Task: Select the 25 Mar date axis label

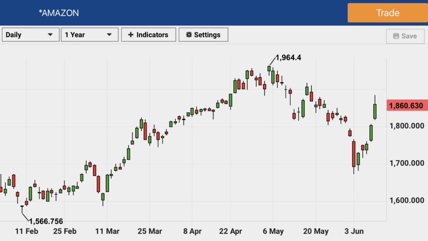Action: pos(149,231)
